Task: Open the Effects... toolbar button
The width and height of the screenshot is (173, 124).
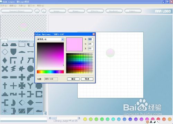Action: (95, 11)
